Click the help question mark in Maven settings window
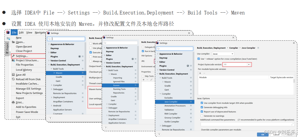The height and width of the screenshot is (137, 301). pos(50,118)
